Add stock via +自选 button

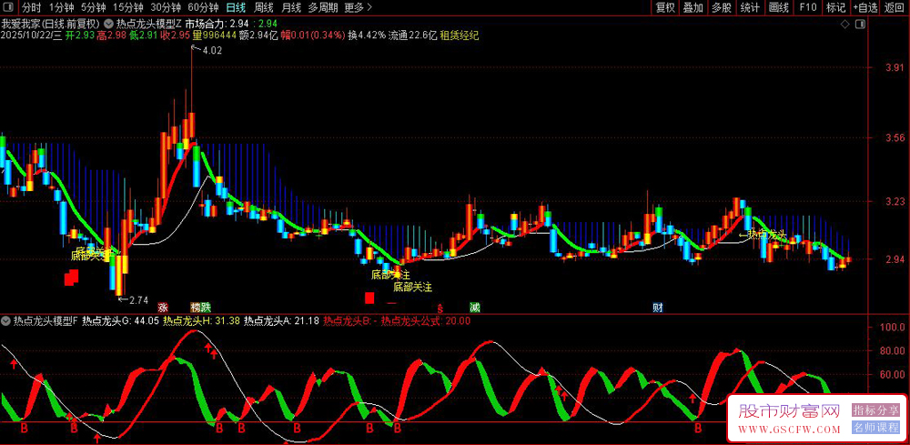coord(865,7)
